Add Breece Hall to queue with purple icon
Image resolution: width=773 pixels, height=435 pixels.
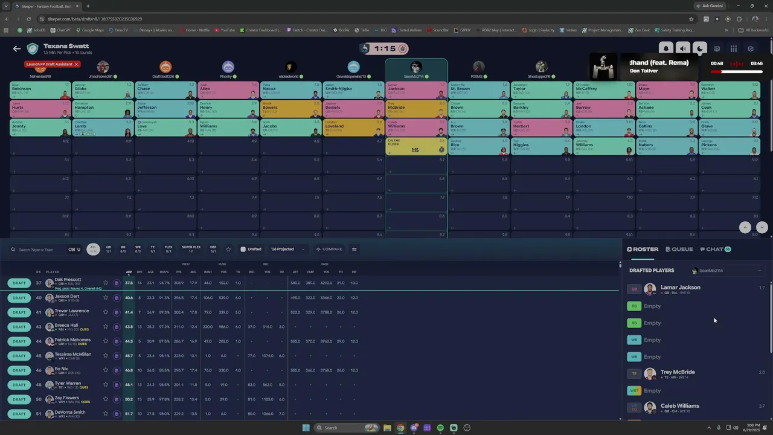pyautogui.click(x=117, y=327)
